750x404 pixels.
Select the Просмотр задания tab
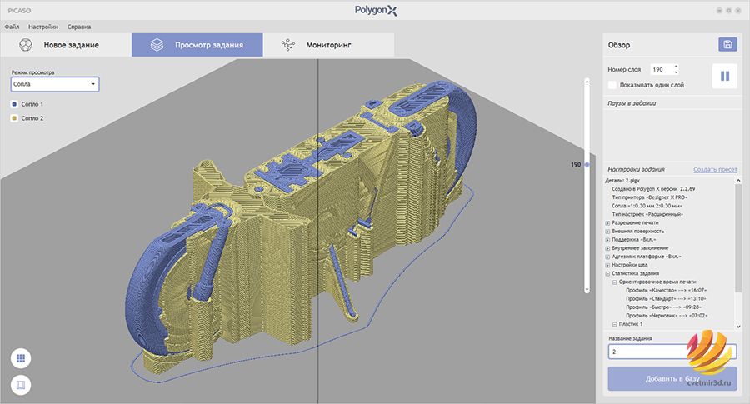197,45
